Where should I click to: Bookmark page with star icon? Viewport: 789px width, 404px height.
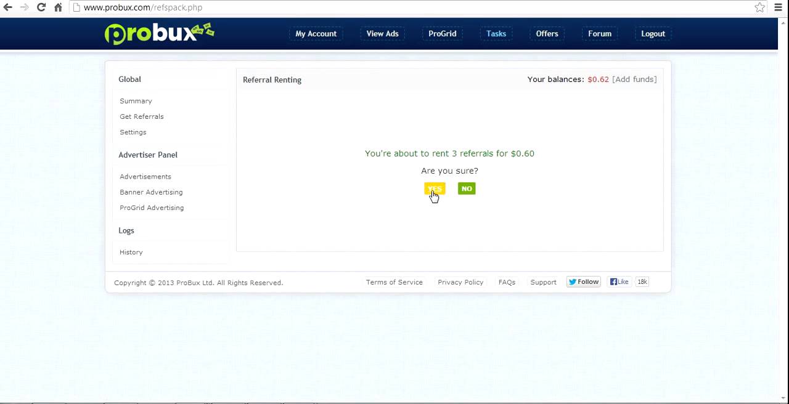760,7
